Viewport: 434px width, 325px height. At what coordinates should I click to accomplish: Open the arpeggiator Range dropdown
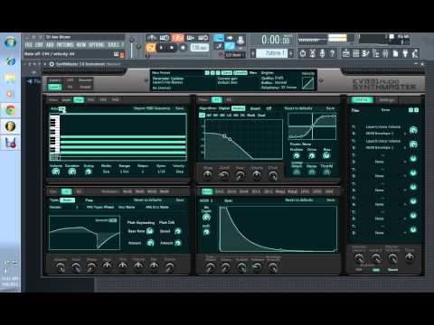(124, 172)
